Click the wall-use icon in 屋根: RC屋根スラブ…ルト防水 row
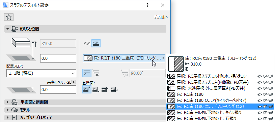The height and width of the screenshot is (122, 275). click(x=259, y=76)
